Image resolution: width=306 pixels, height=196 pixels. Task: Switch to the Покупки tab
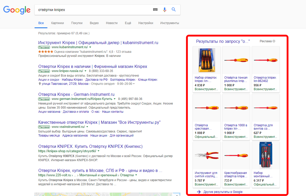77,23
